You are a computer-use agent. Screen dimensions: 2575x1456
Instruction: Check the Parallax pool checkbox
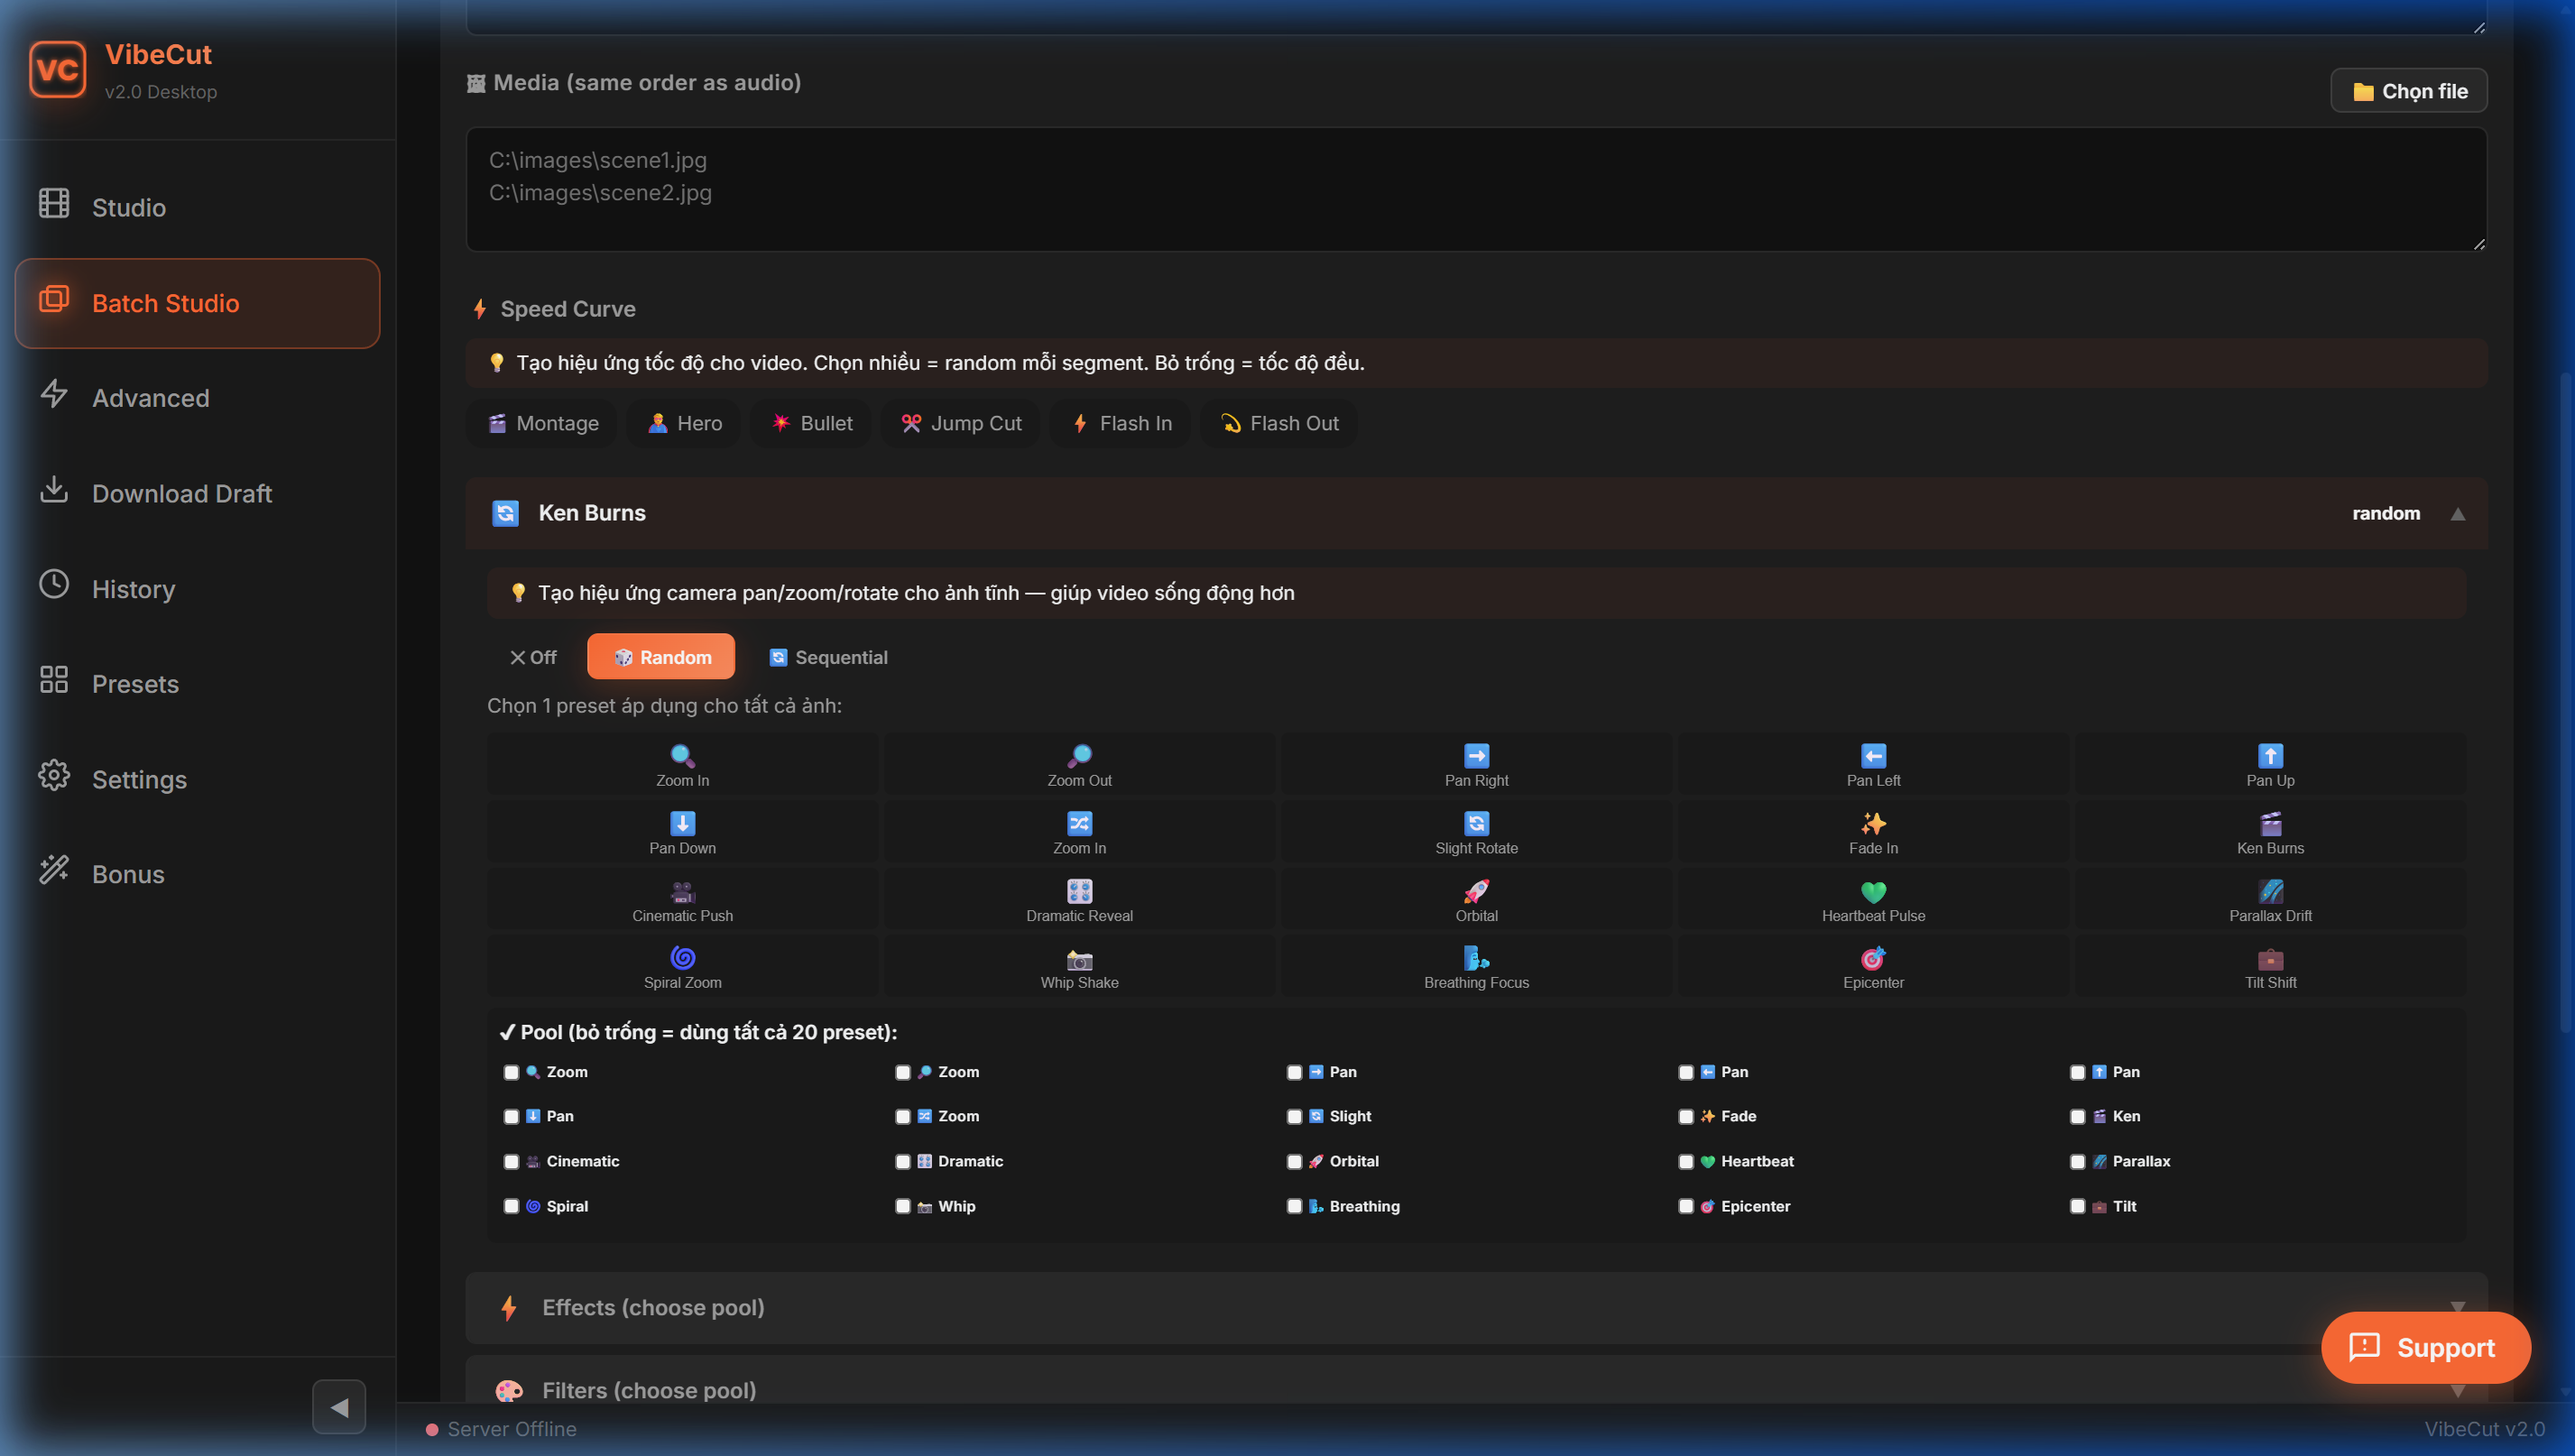tap(2077, 1162)
